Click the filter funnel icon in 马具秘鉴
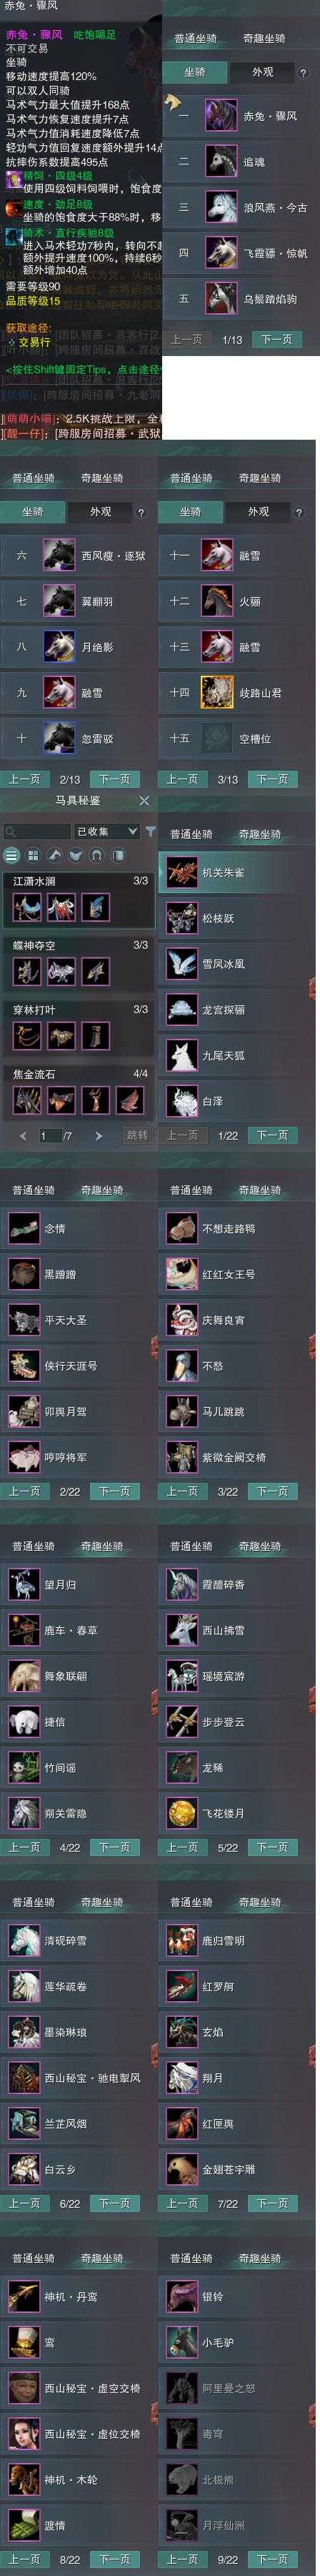The image size is (320, 2576). coord(151,832)
